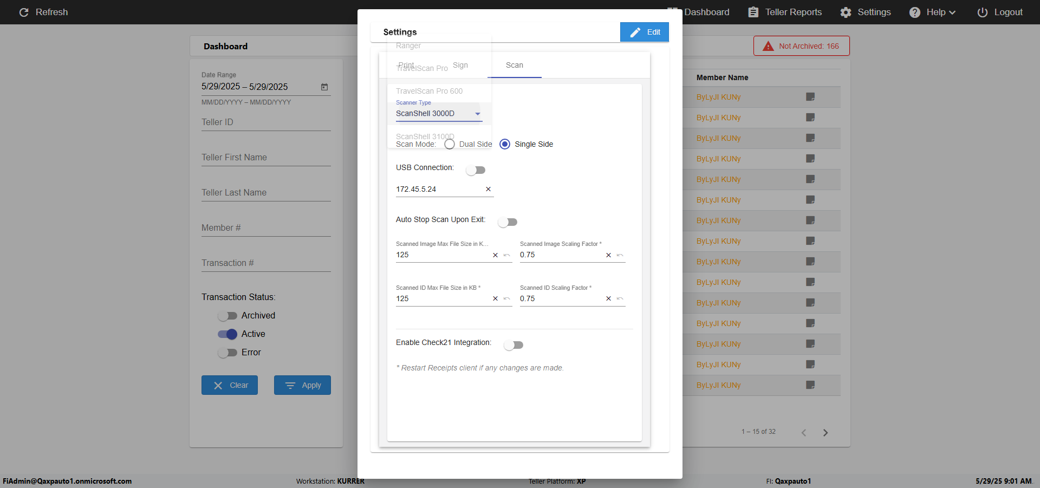
Task: Select the Dual Side scan mode
Action: click(450, 144)
